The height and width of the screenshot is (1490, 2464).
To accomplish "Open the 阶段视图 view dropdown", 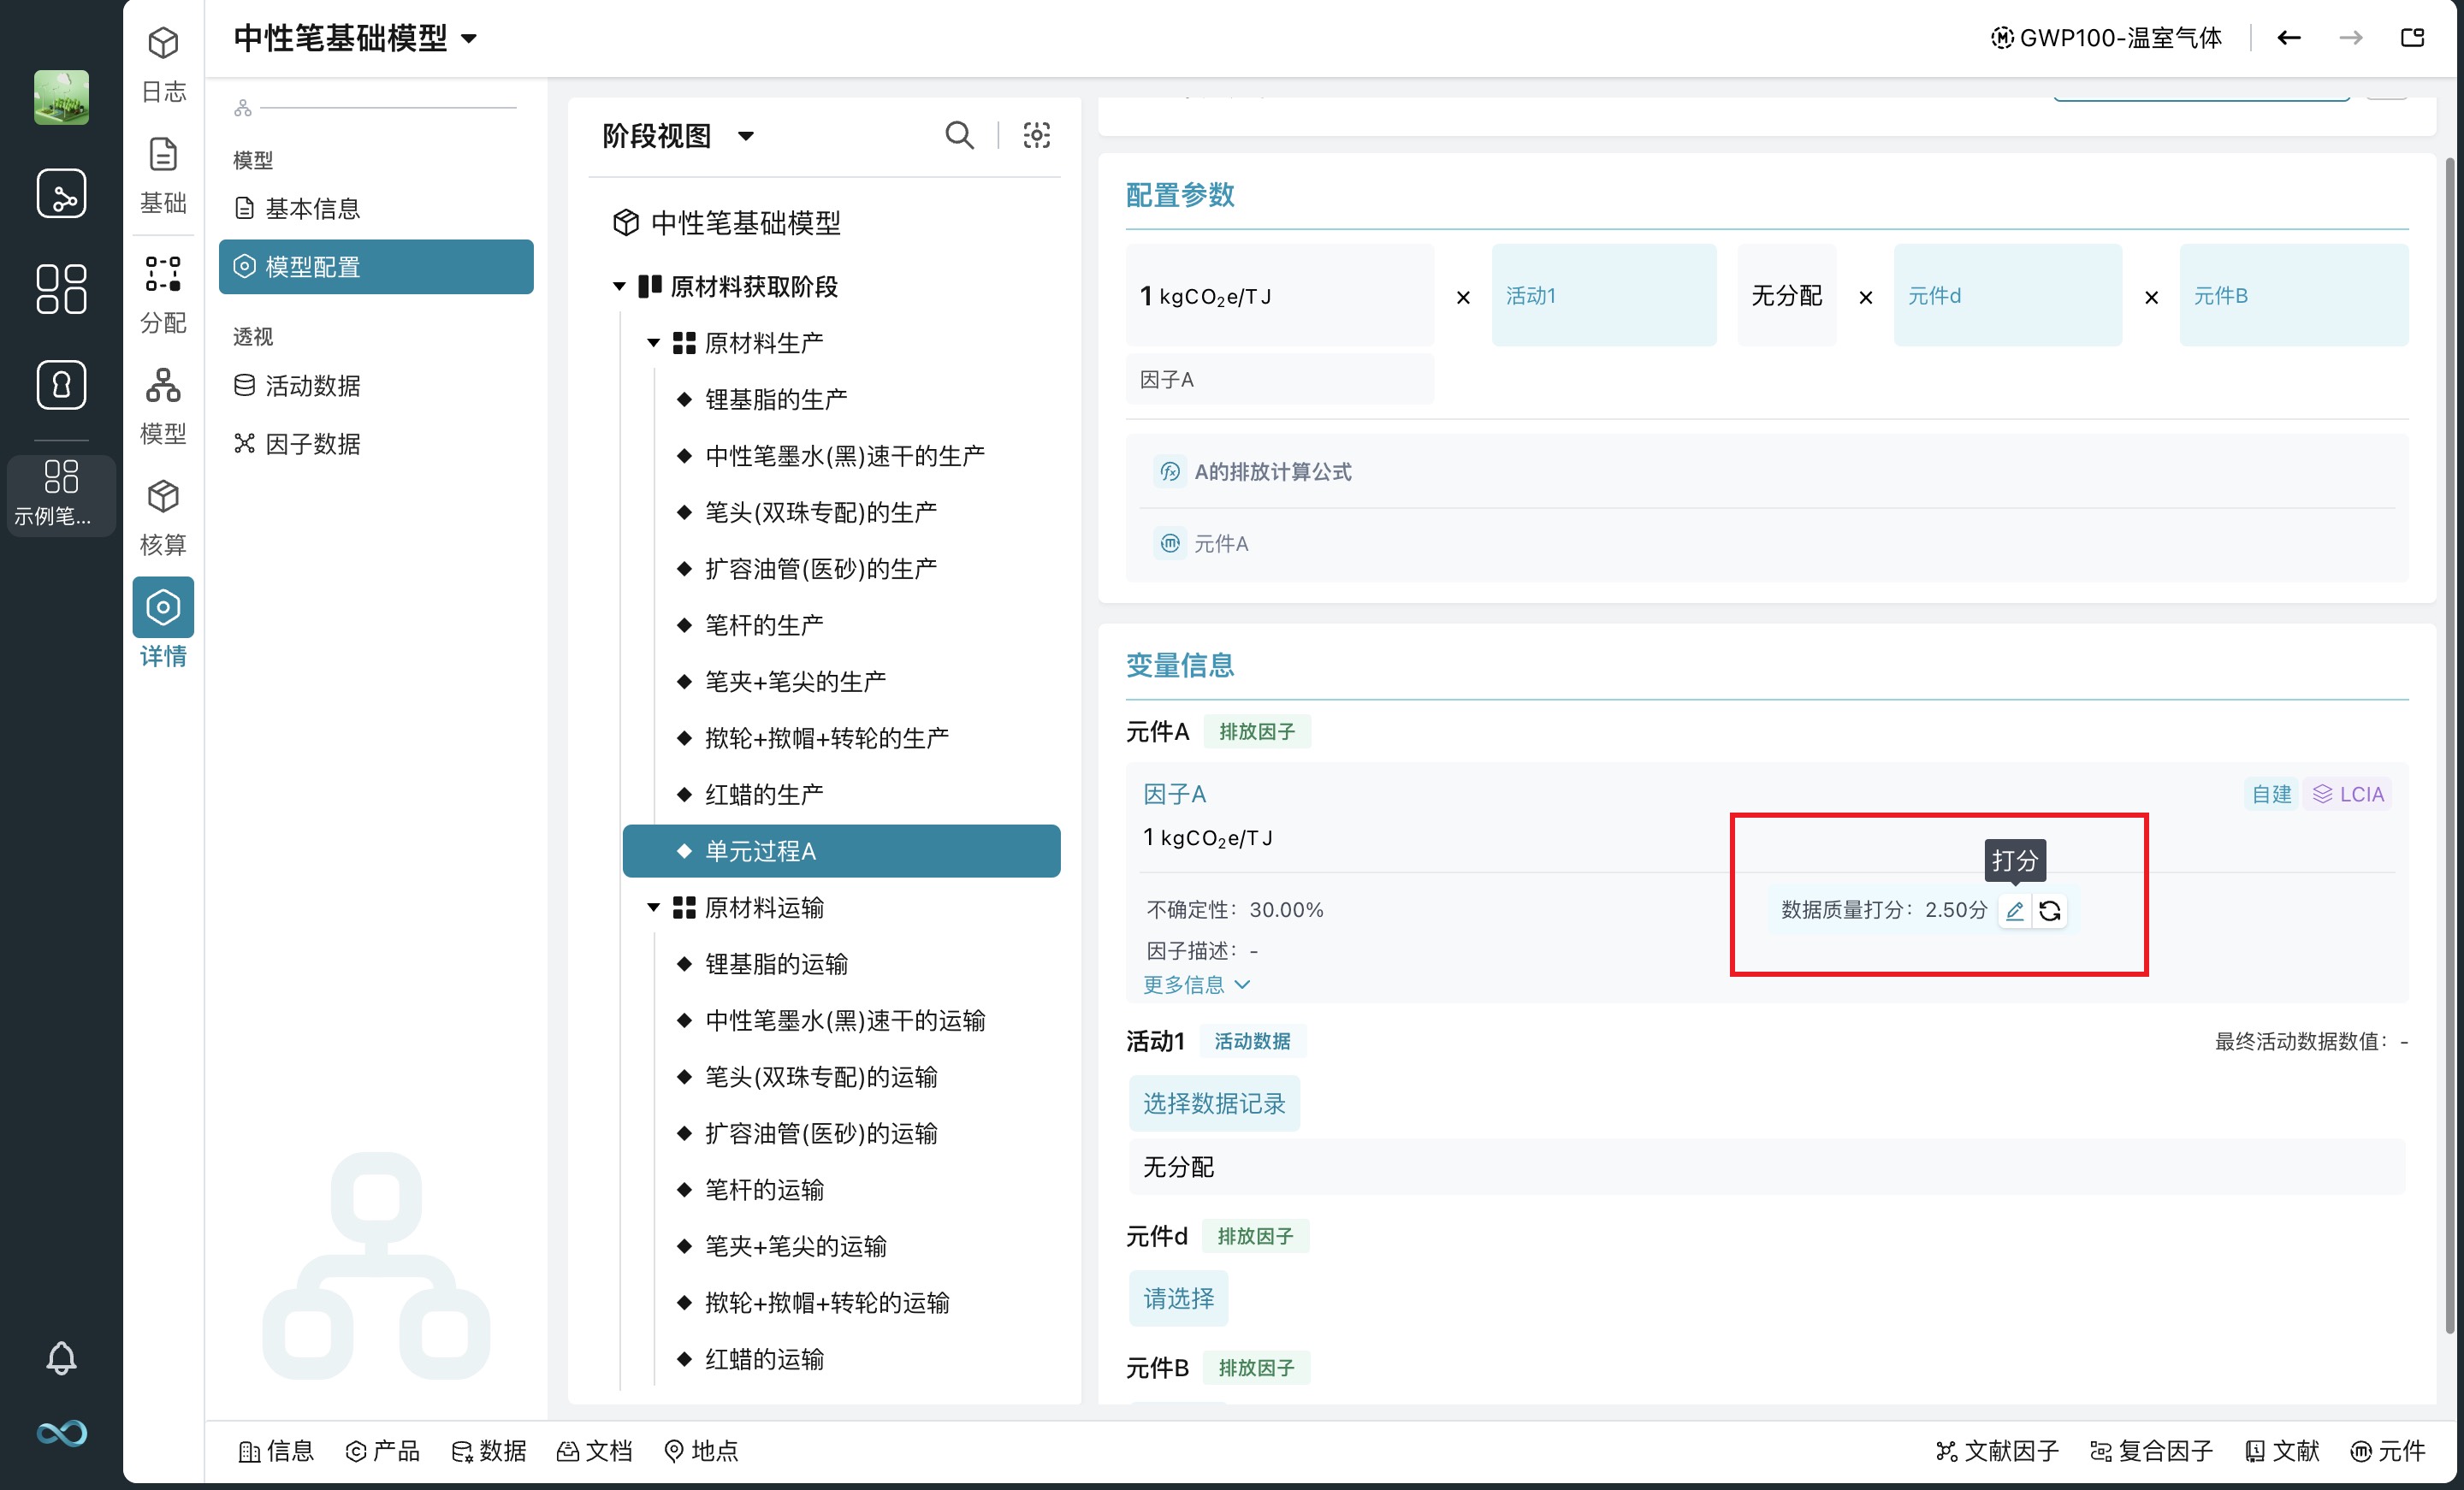I will [745, 136].
